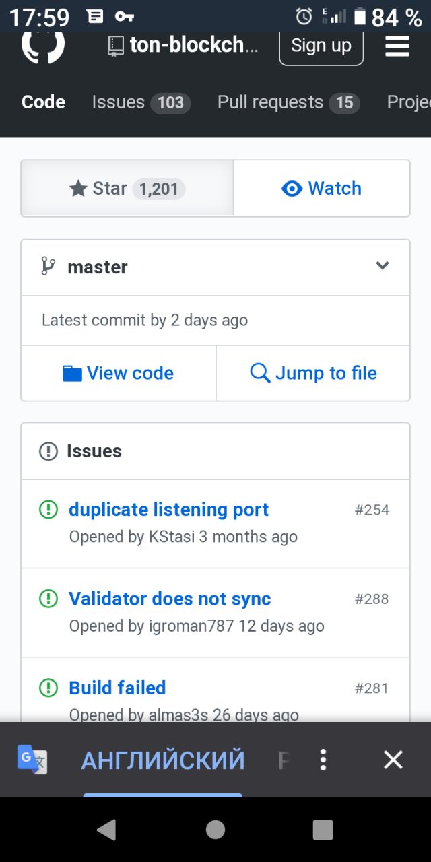
Task: Tap issue number #254
Action: coord(372,510)
